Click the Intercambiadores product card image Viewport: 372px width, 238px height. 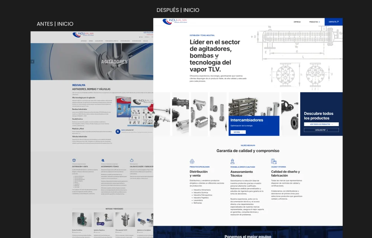tap(254, 104)
